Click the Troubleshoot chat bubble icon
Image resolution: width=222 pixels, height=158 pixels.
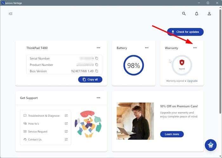click(25, 115)
